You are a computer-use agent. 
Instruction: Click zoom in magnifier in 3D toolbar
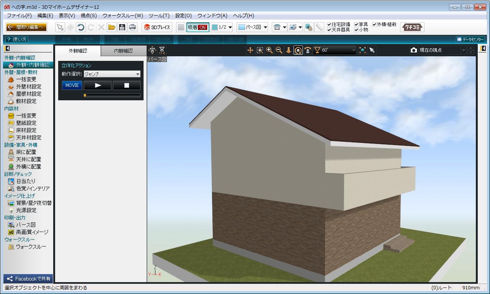click(x=269, y=50)
